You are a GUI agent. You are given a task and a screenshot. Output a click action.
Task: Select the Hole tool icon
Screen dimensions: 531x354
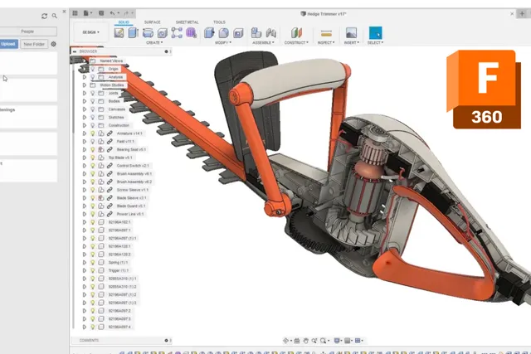[x=163, y=33]
